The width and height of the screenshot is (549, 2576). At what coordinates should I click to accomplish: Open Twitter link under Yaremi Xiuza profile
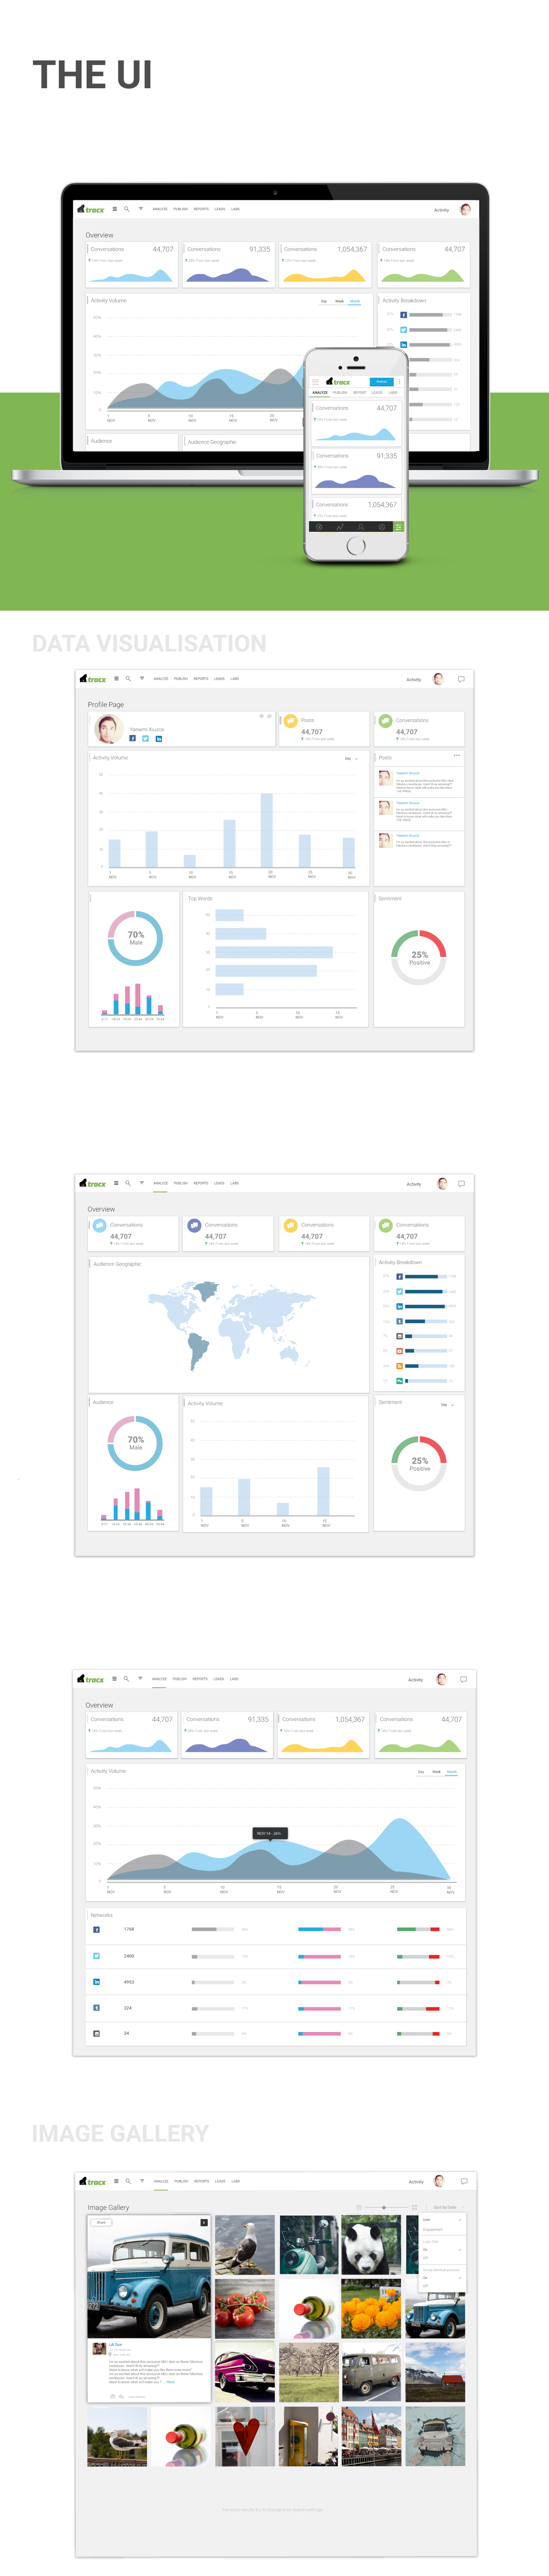click(146, 739)
